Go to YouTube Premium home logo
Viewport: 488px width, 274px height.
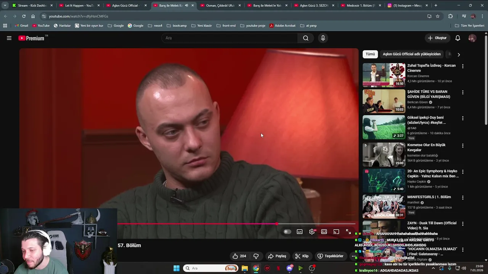tap(32, 38)
